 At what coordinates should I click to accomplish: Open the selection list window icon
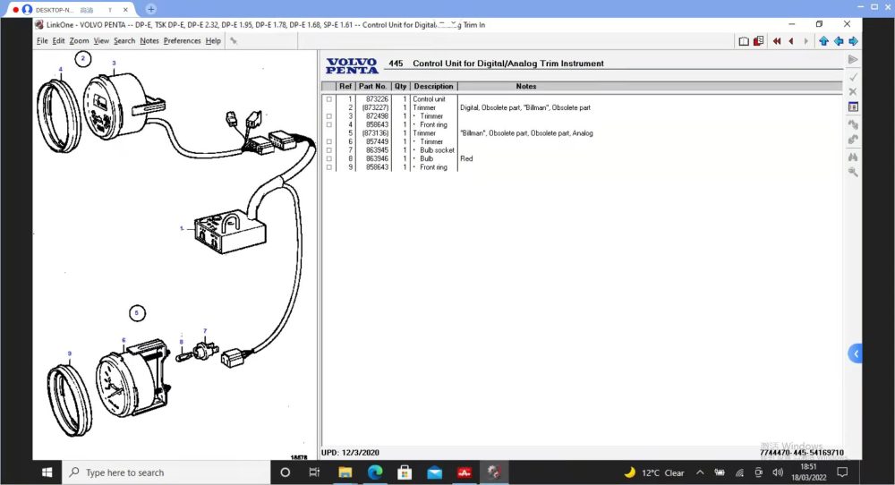tap(853, 106)
